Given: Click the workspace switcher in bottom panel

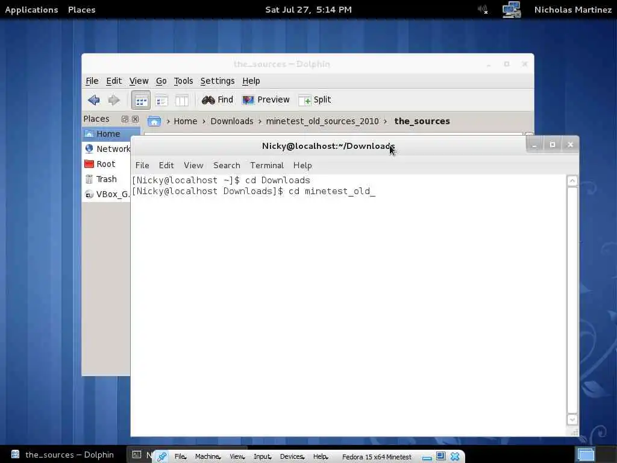Looking at the screenshot, I should tap(586, 455).
